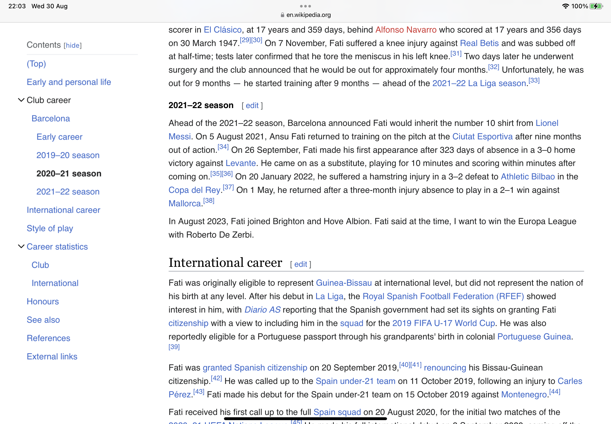Screen dimensions: 611x424
Task: Tap the 22:03 clock in the status bar
Action: [x=17, y=6]
